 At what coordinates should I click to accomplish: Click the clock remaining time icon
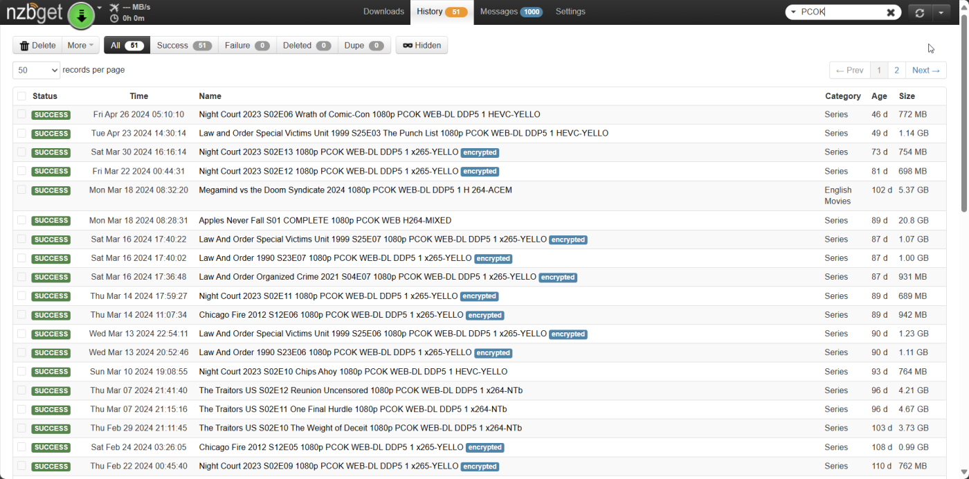tap(114, 19)
